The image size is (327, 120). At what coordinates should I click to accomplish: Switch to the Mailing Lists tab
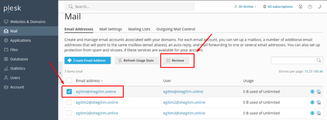[139, 29]
